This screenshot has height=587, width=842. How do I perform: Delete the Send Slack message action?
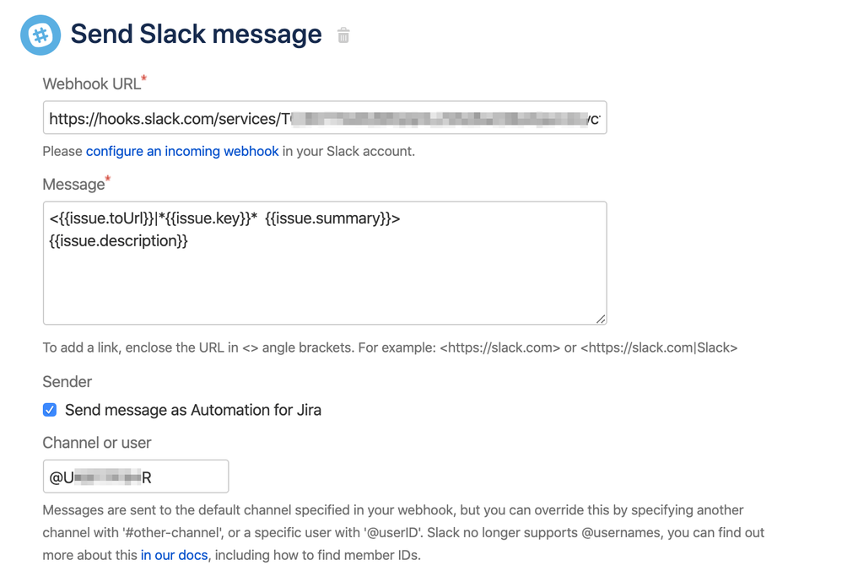[343, 35]
